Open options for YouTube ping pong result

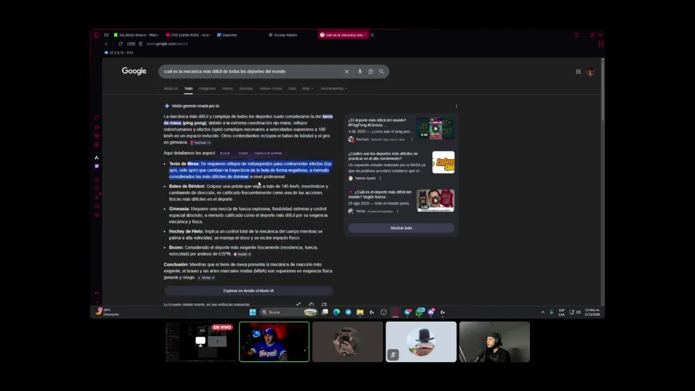(412, 140)
